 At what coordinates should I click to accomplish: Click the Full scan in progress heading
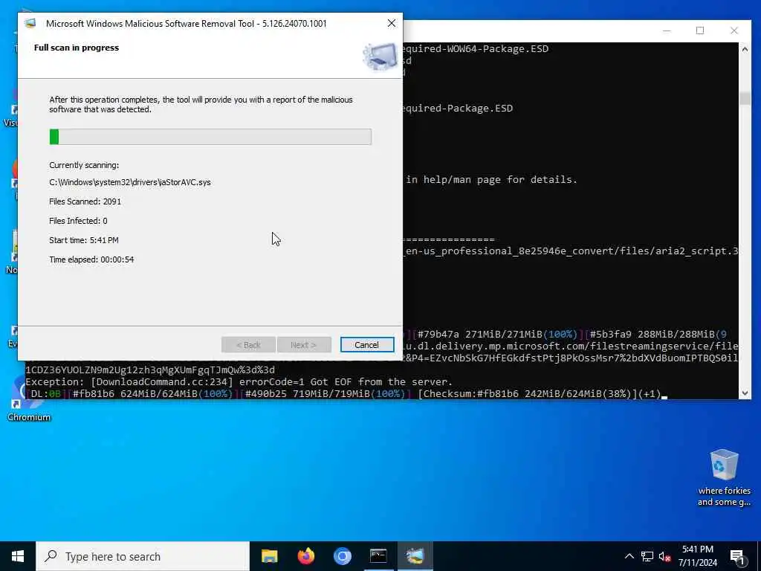[77, 48]
